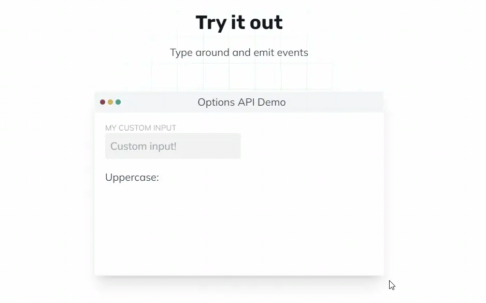This screenshot has height=303, width=486.
Task: Click the 'MY CUSTOM INPUT' field label
Action: click(x=140, y=128)
